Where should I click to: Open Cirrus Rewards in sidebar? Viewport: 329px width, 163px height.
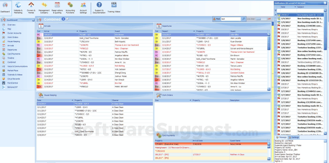[14, 79]
